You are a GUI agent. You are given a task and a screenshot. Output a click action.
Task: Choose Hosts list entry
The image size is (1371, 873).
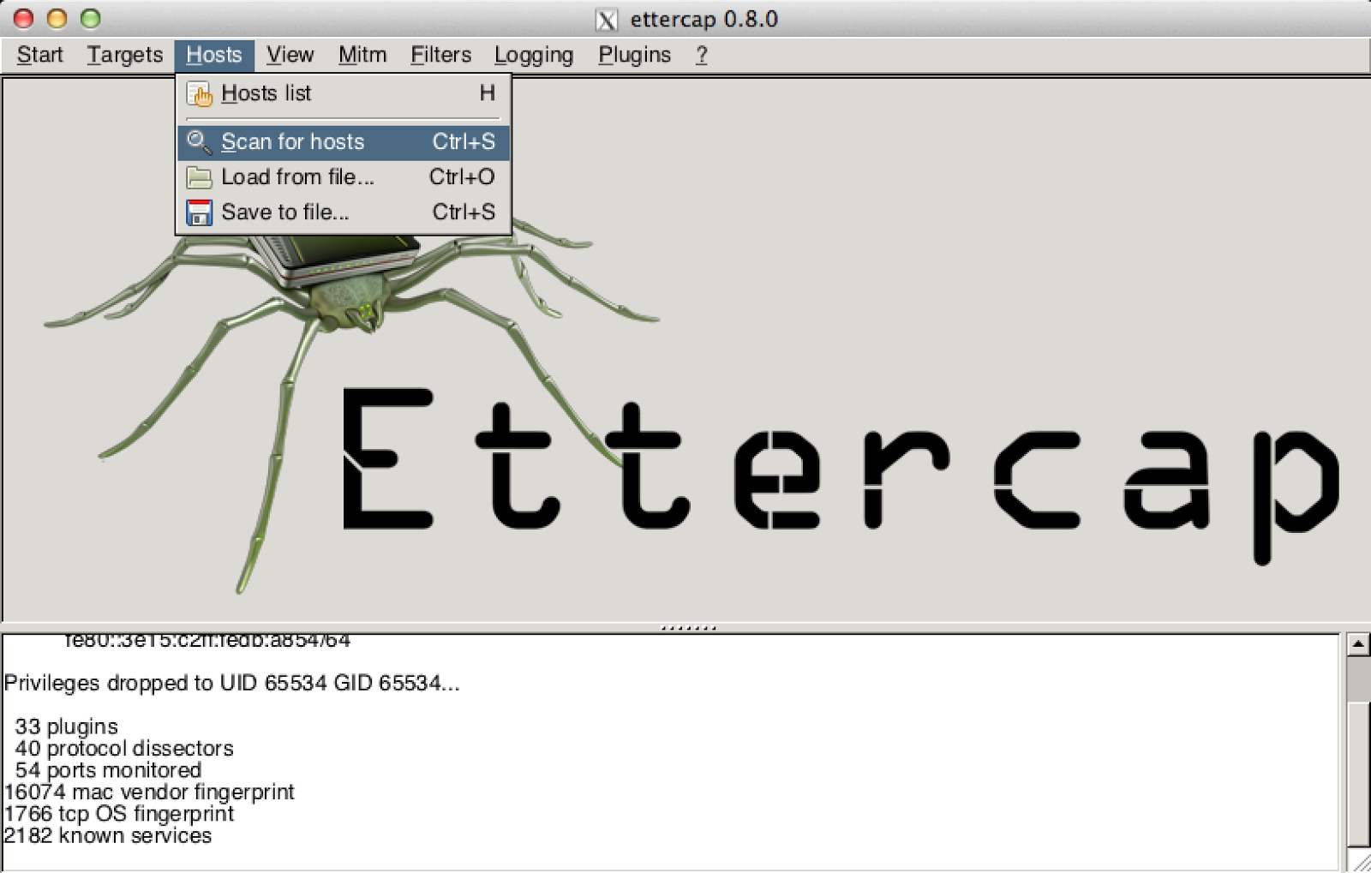(x=343, y=93)
